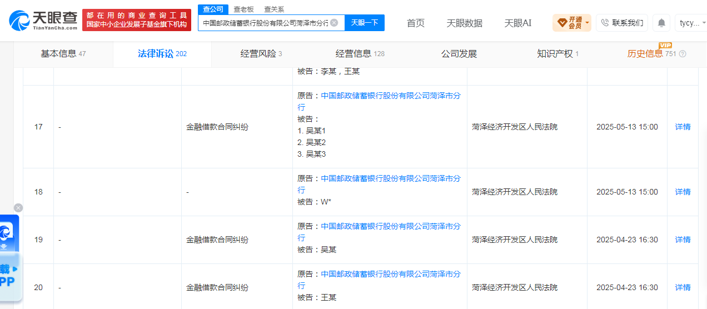Select 金融借款合同纠纷 text in row 19
The image size is (707, 309).
[x=217, y=240]
